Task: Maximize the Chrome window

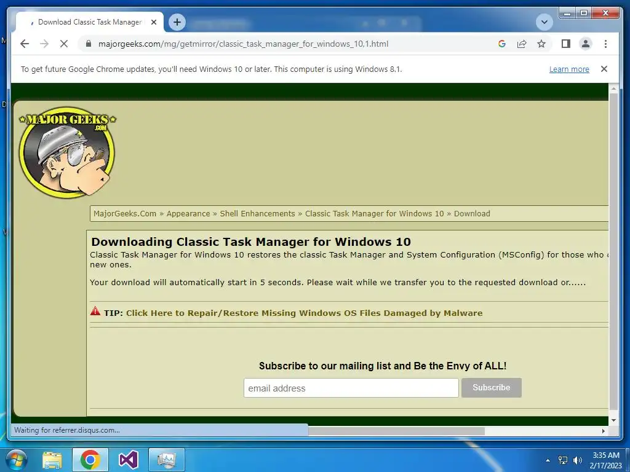Action: pos(583,14)
